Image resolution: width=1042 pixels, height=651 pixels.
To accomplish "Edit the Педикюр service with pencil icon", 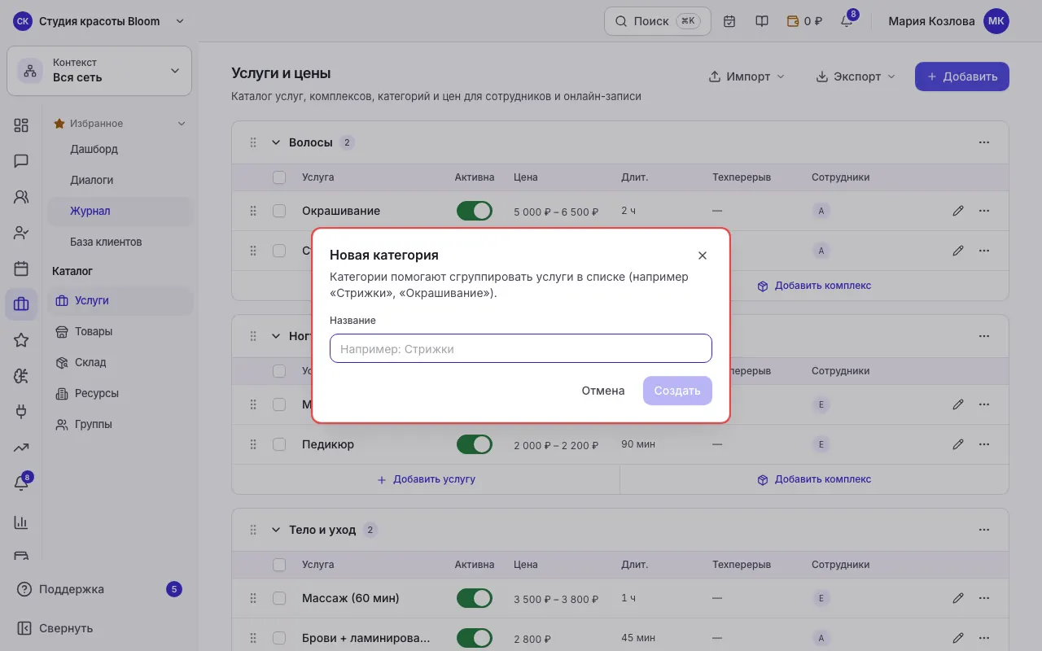I will pos(958,444).
